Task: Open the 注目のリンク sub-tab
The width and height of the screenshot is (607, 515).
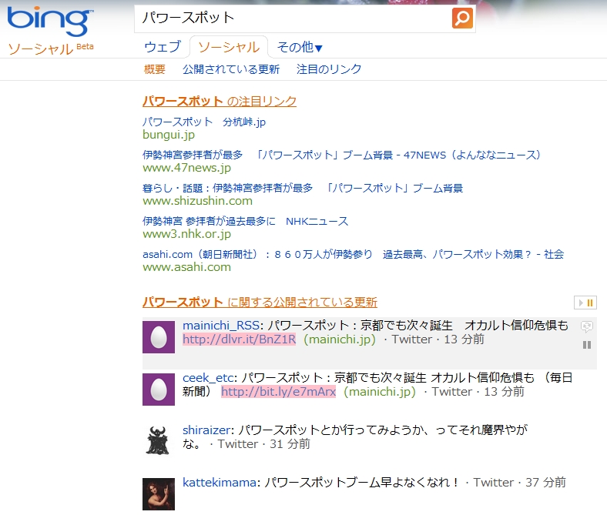Action: (x=329, y=69)
